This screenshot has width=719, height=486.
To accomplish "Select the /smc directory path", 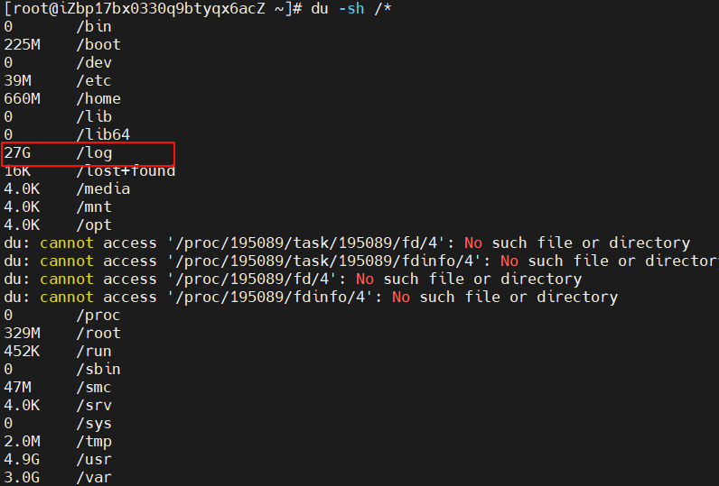I will [94, 388].
